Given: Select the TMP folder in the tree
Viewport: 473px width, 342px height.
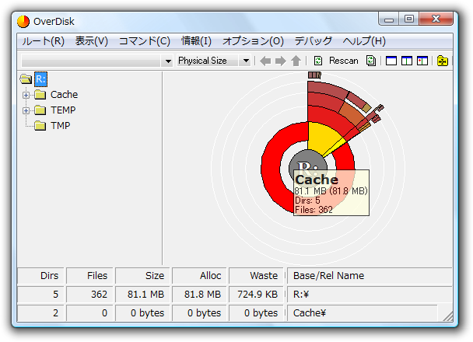Looking at the screenshot, I should pos(61,126).
